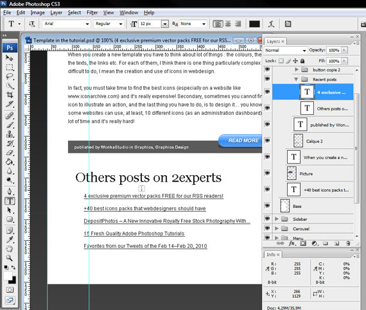Select the Move tool

click(10, 58)
